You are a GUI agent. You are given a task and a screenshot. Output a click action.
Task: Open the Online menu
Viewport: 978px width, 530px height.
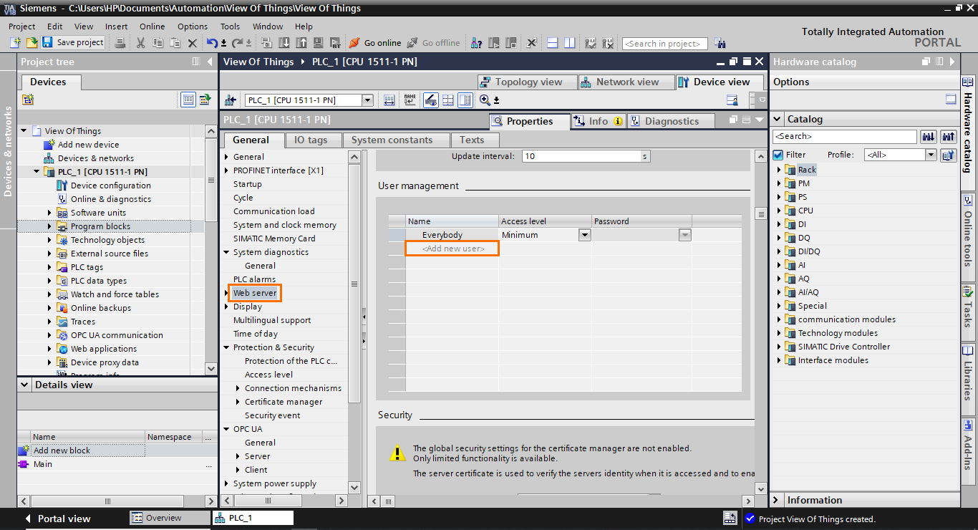pos(152,26)
